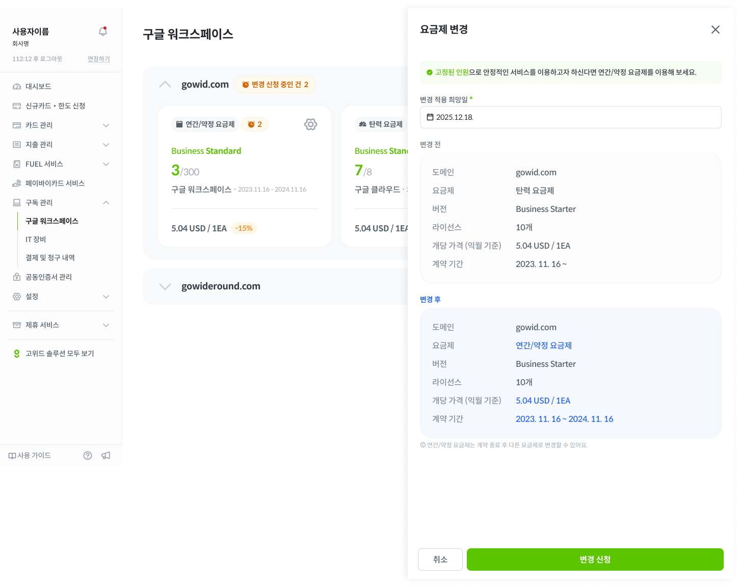Collapse the 구독 관리 chevron
740x587 pixels.
coord(106,203)
